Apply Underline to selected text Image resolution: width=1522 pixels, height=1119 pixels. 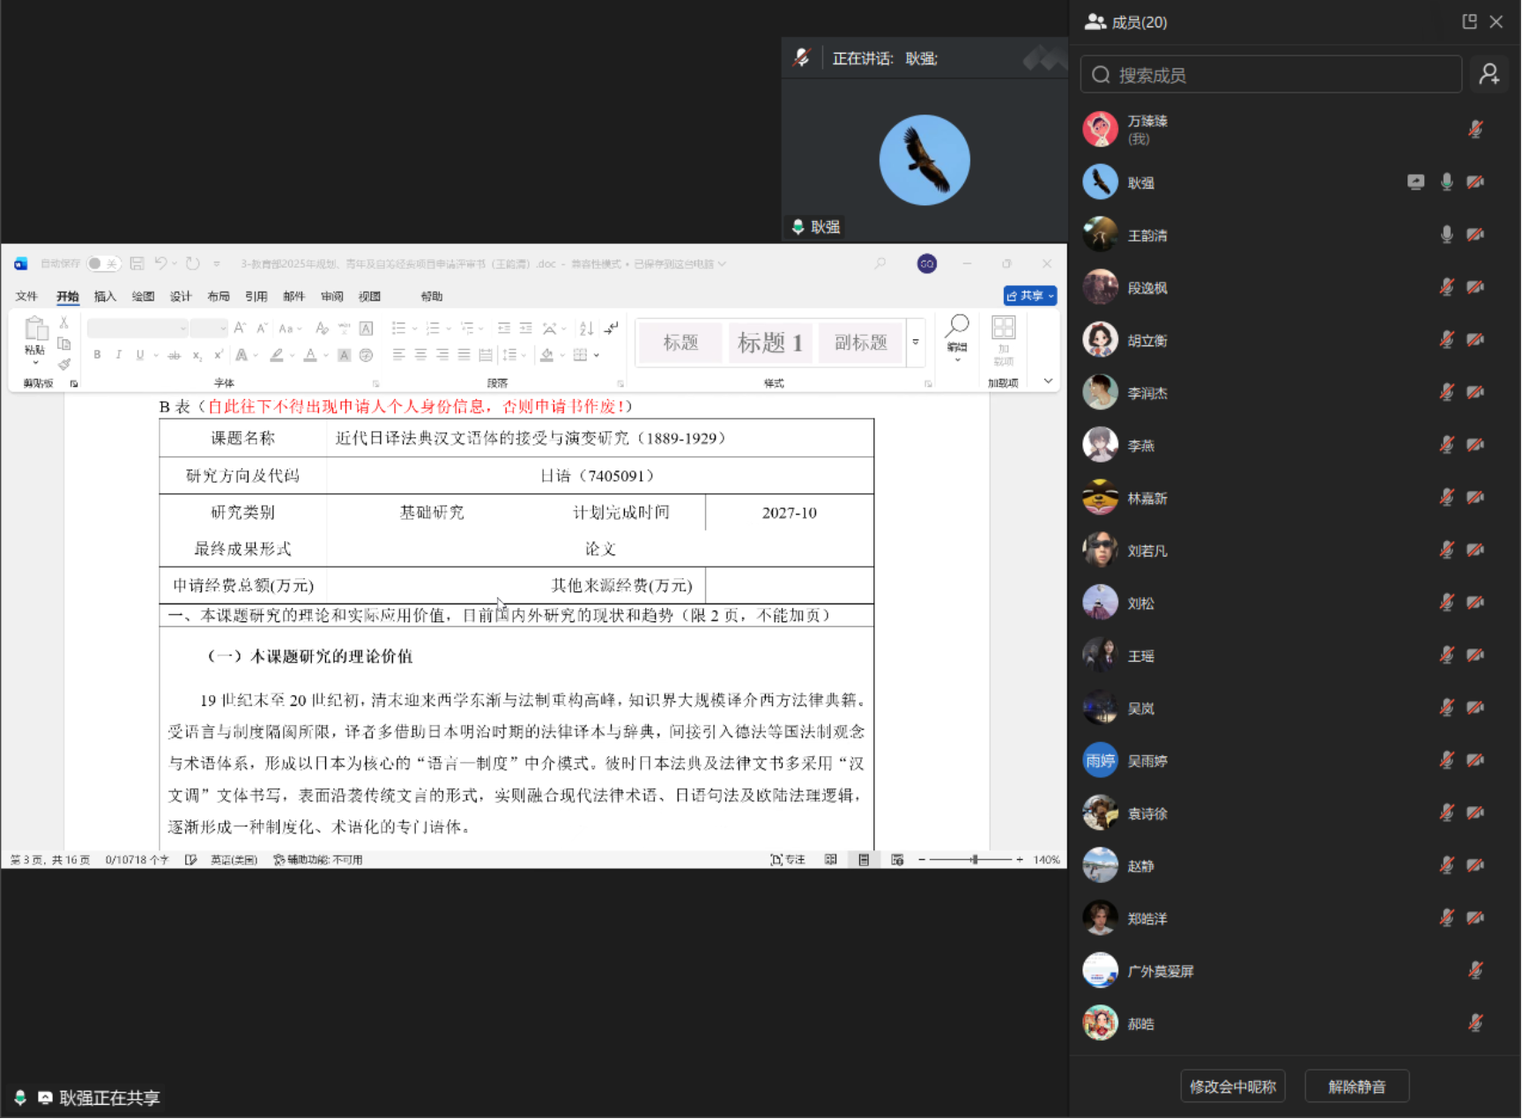140,355
